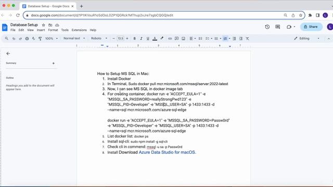The width and height of the screenshot is (333, 187).
Task: Close the document outline with back arrow
Action: coord(8,54)
